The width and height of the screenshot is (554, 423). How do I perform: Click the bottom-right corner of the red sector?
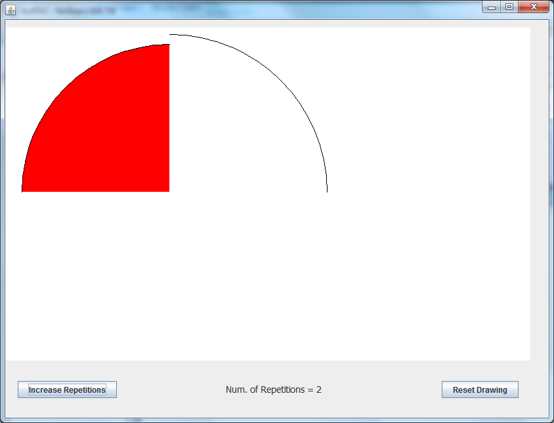pos(168,190)
